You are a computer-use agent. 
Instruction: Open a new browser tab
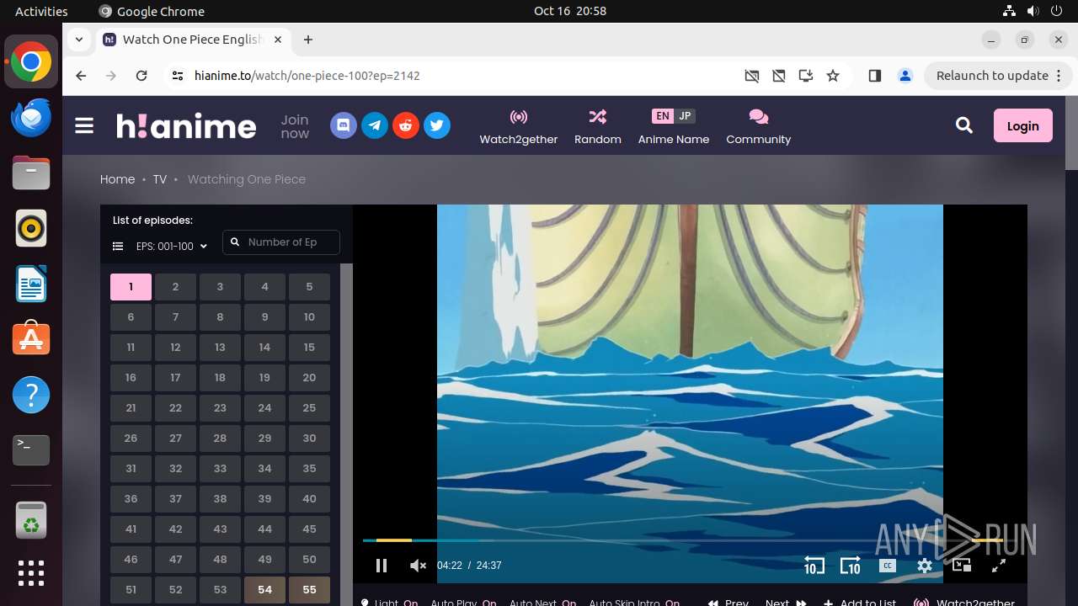308,40
